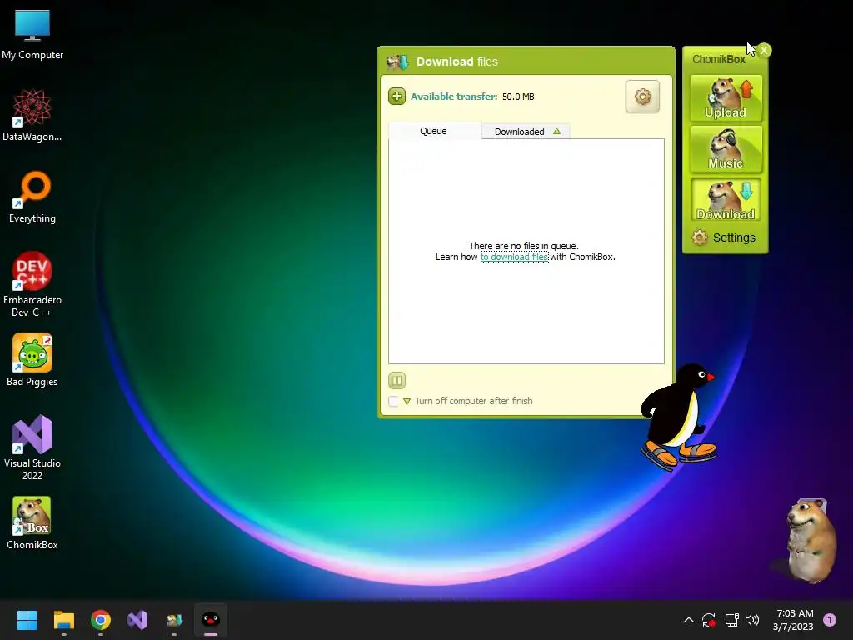Click the Download files title icon
This screenshot has height=640, width=853.
397,62
